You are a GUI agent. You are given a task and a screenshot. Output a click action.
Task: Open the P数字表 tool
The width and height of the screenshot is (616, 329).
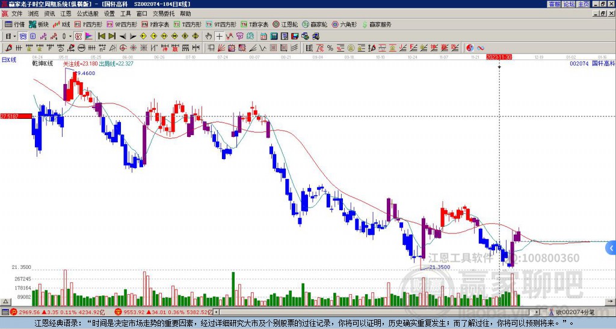(x=155, y=24)
